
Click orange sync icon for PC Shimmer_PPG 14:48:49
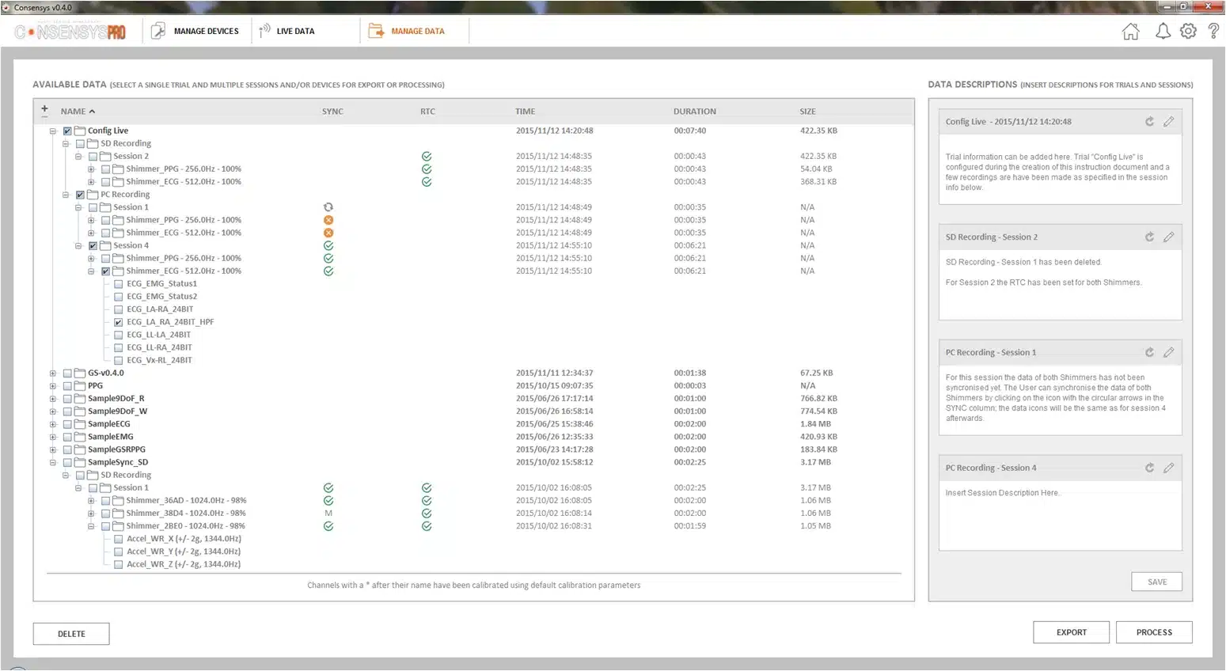tap(328, 220)
